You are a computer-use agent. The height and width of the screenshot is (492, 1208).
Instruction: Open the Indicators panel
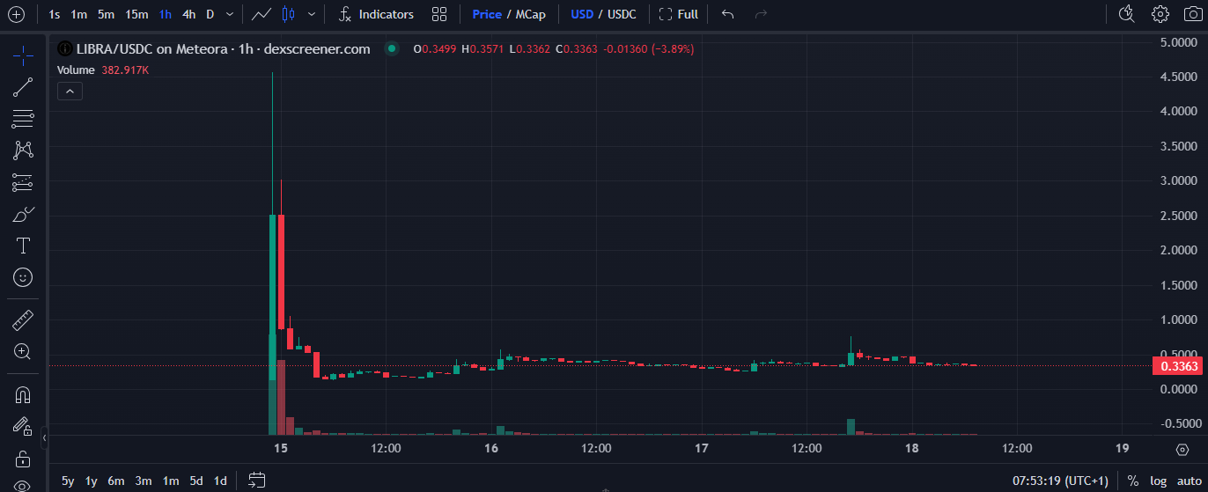(x=376, y=14)
